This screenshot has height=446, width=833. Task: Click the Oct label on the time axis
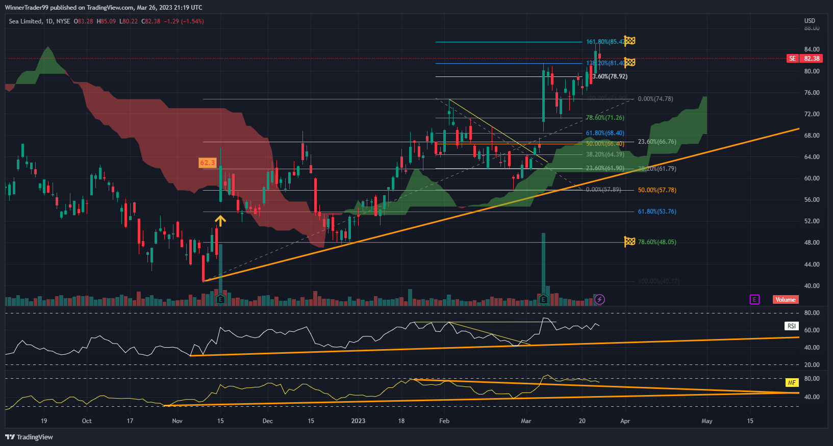tap(87, 421)
